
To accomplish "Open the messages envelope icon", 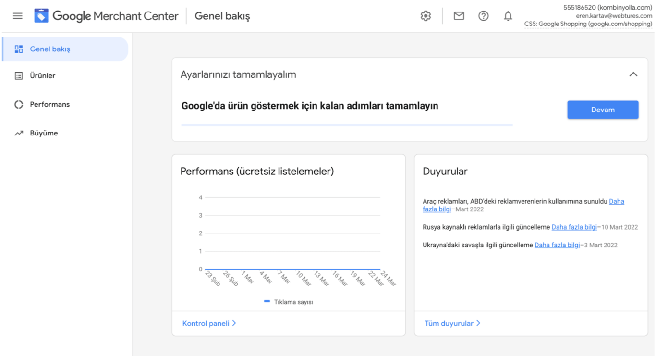I will pos(459,16).
